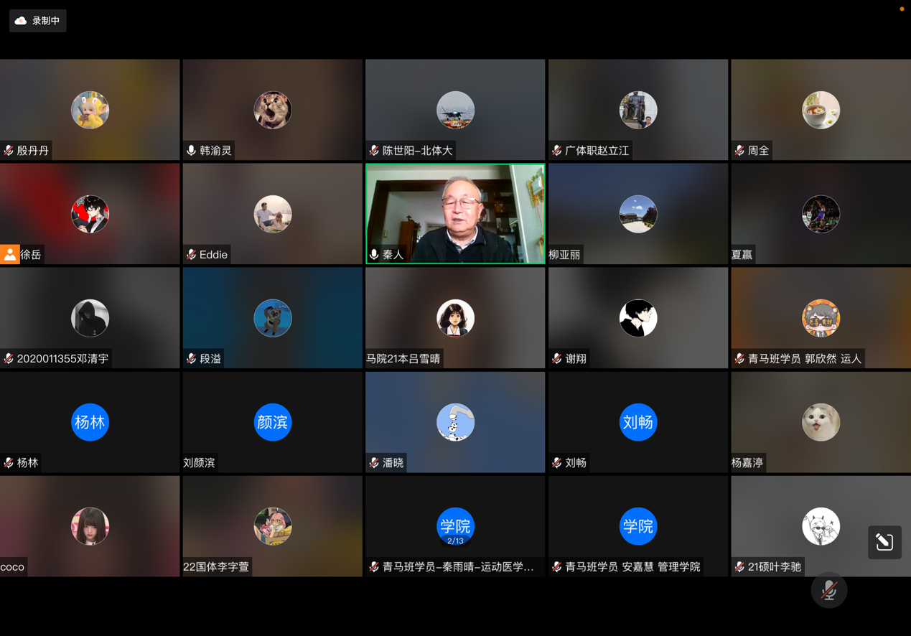911x636 pixels.
Task: Click the cloud recording 录制中 indicator
Action: coord(37,20)
